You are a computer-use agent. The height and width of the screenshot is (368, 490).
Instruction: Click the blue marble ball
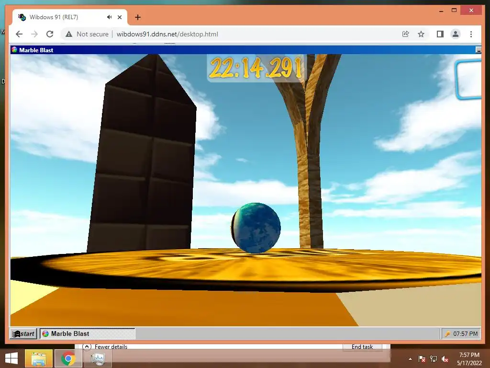pyautogui.click(x=256, y=228)
